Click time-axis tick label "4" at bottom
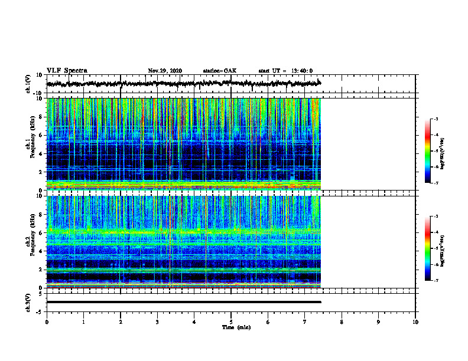The image size is (468, 361). pyautogui.click(x=194, y=322)
